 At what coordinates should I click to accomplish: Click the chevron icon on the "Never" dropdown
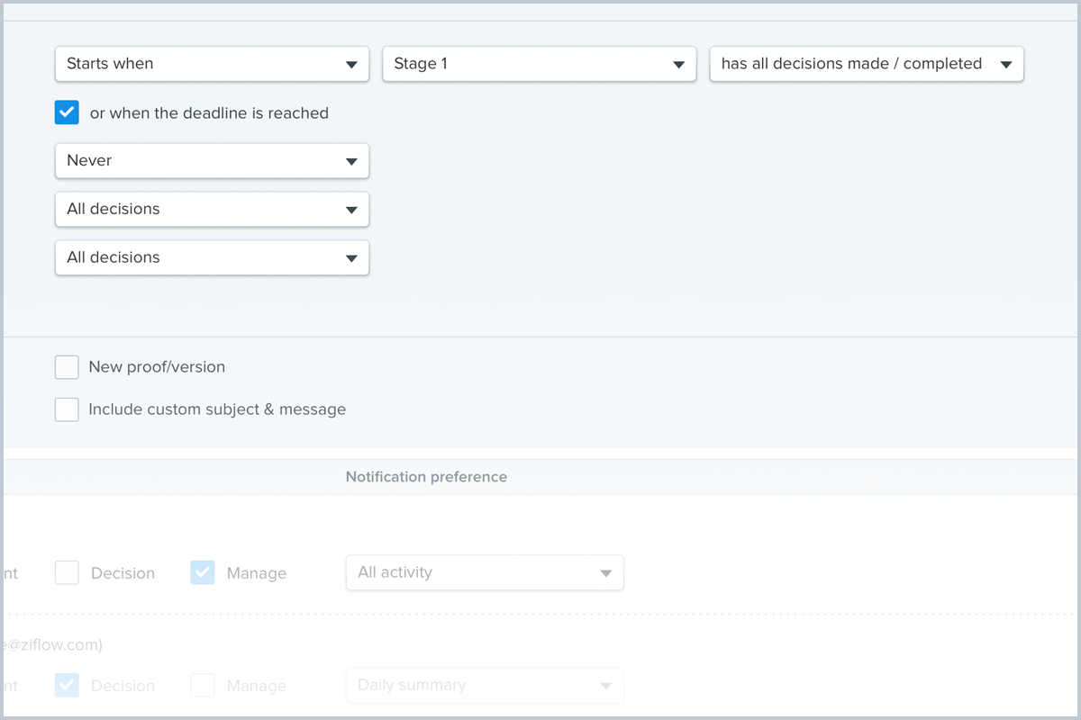click(x=352, y=160)
